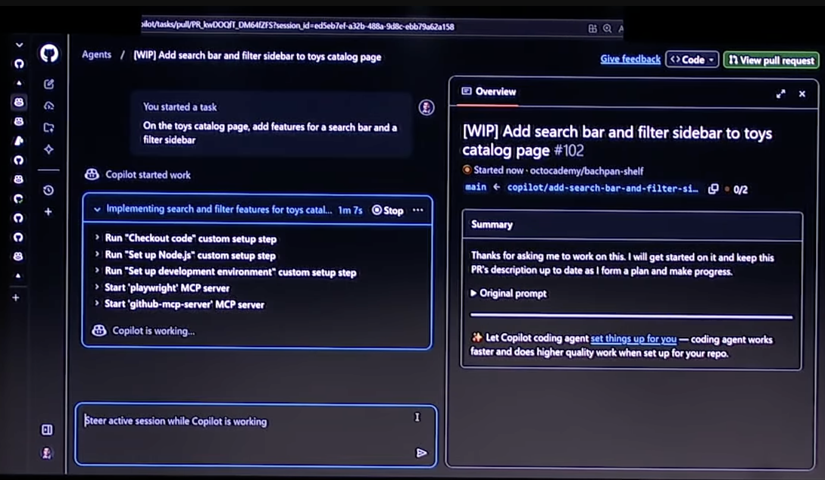Open the agents cloud icon in sidebar
The width and height of the screenshot is (825, 480).
[49, 105]
